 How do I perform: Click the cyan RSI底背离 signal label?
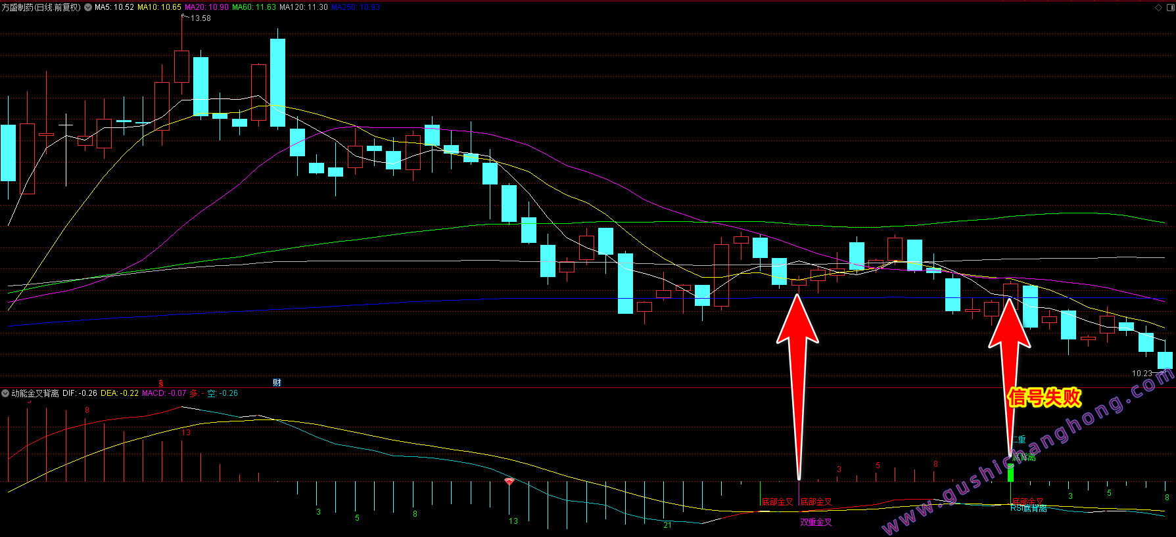tap(1029, 508)
